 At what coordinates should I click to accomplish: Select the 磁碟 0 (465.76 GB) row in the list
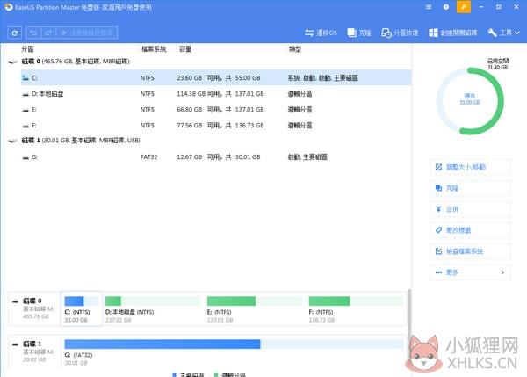[209, 62]
